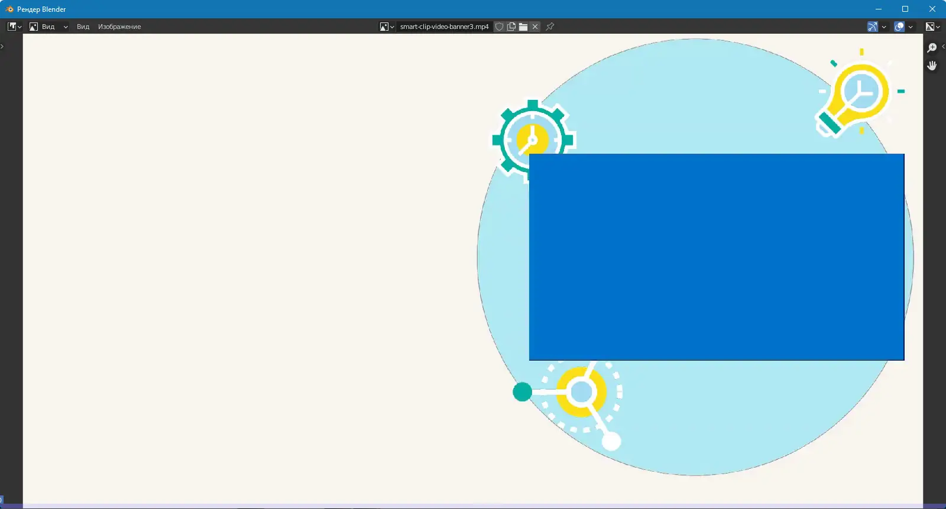Screen dimensions: 946x509
Task: Open the display channels dropdown
Action: pos(933,27)
